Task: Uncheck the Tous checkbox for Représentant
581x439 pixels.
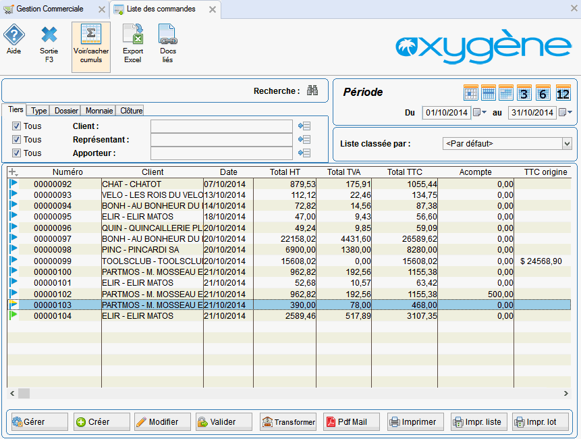Action: [16, 139]
